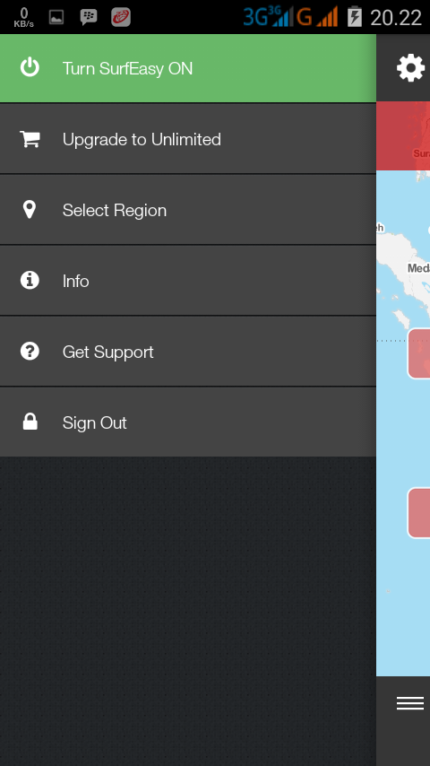
Task: Open settings with the gear icon
Action: click(x=410, y=68)
